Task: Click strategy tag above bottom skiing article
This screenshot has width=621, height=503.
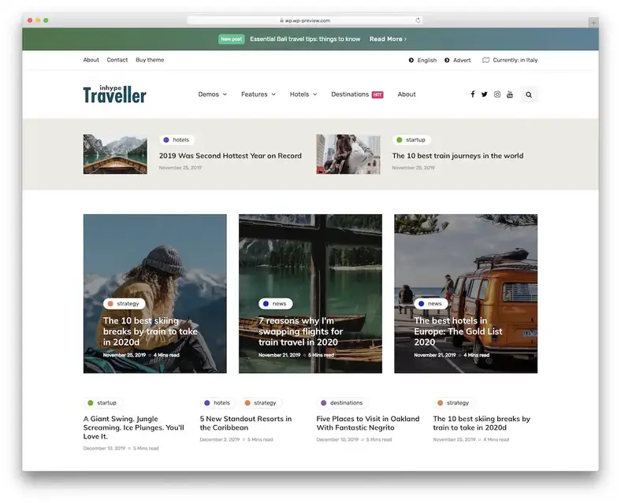Action: pos(454,402)
